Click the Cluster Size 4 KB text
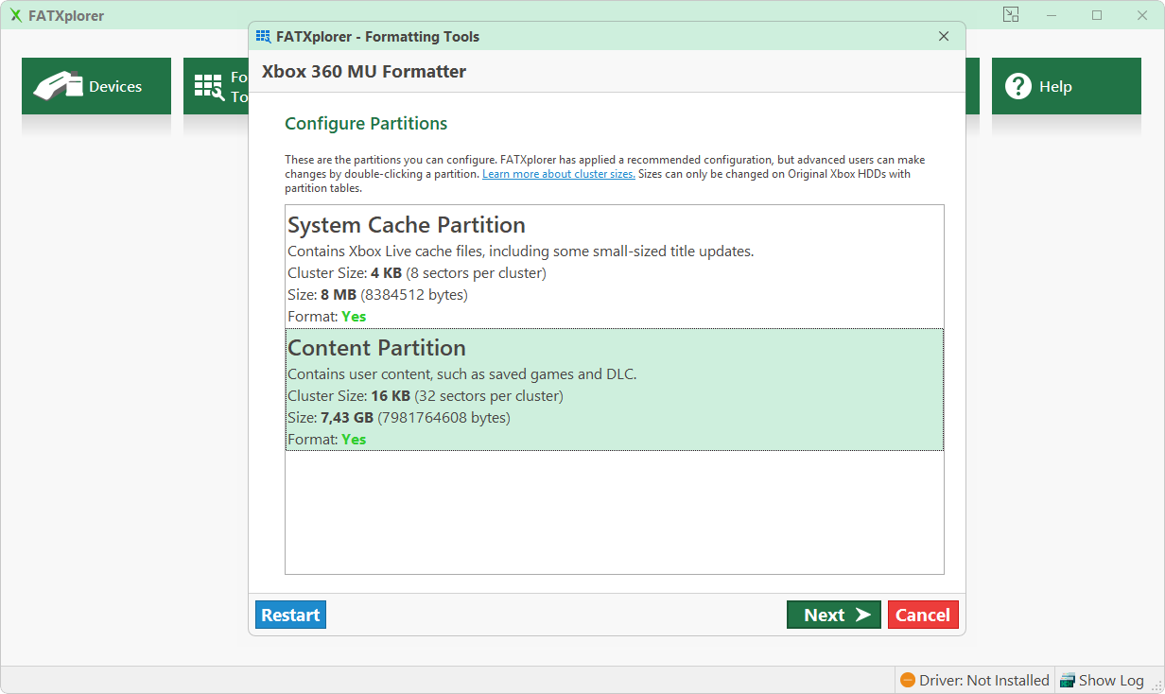1165x694 pixels. coord(417,273)
